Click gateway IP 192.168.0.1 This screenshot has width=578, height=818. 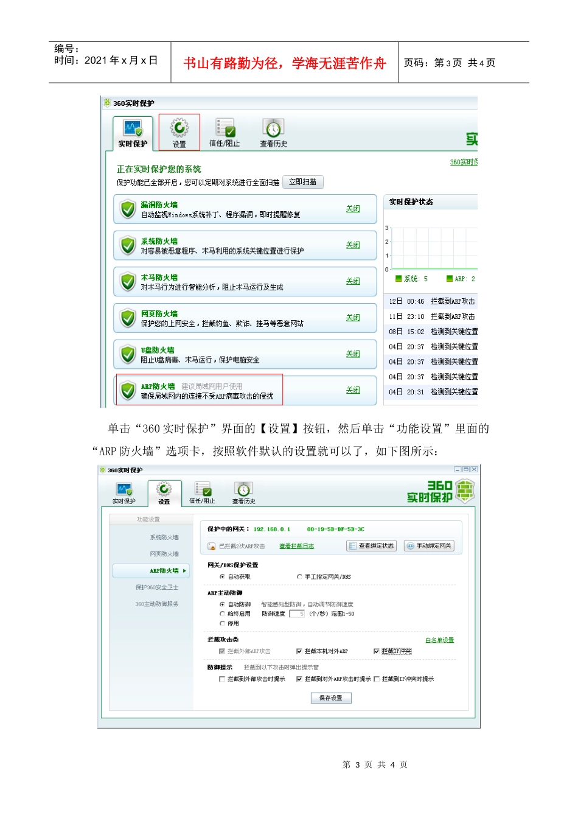(272, 530)
